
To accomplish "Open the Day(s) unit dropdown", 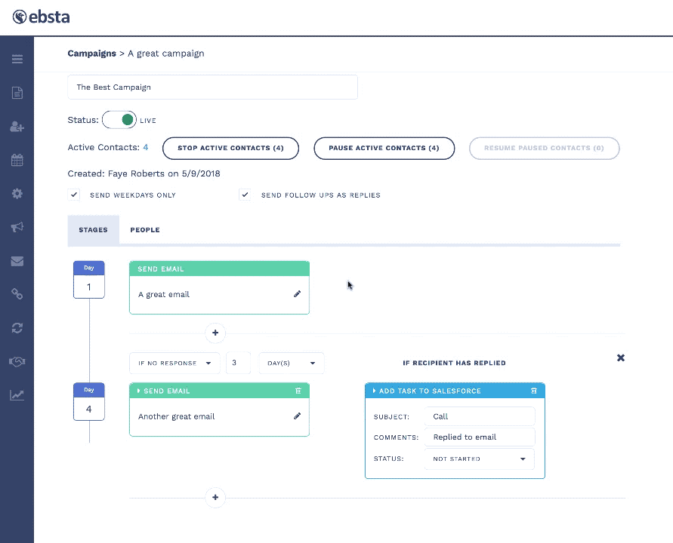I will pyautogui.click(x=291, y=363).
